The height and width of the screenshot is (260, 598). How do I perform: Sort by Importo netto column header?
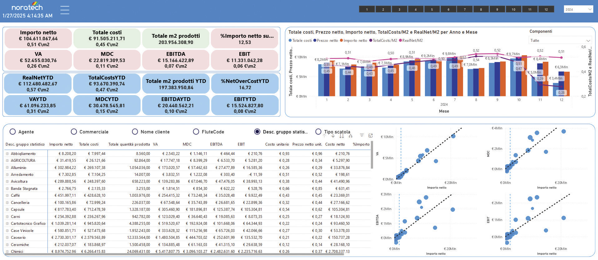pos(61,144)
